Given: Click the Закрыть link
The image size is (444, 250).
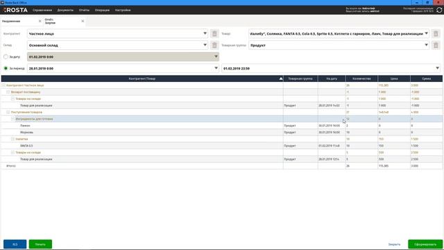Looking at the screenshot, I should coord(394,244).
